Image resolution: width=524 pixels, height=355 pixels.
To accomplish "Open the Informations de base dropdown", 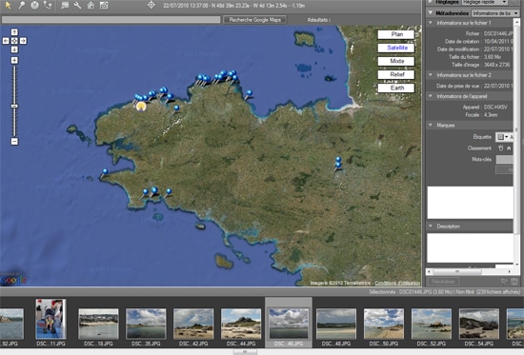I will (495, 13).
